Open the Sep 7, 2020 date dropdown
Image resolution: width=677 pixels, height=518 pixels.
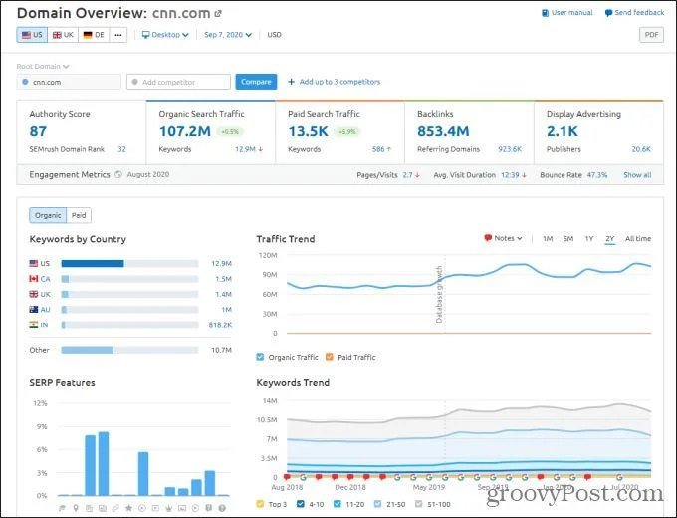tap(228, 35)
